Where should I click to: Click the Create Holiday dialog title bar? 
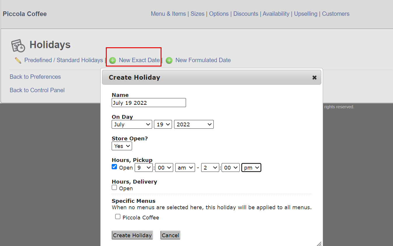coord(212,77)
